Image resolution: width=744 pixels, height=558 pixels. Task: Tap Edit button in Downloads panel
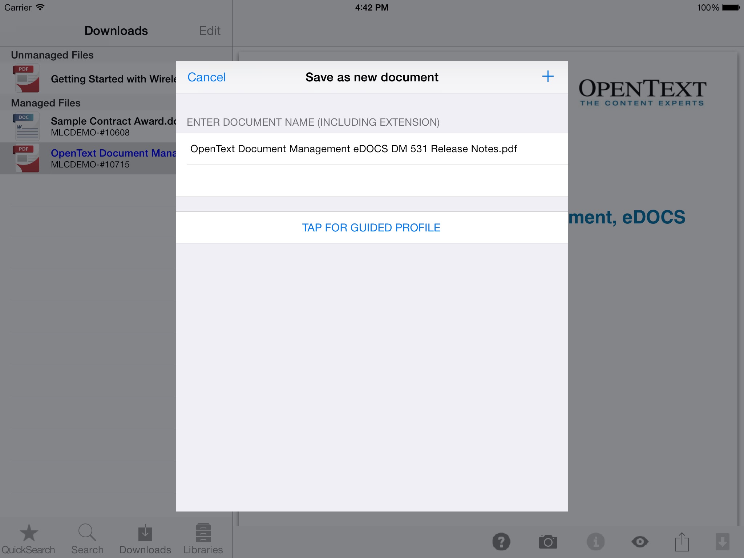[x=209, y=30]
